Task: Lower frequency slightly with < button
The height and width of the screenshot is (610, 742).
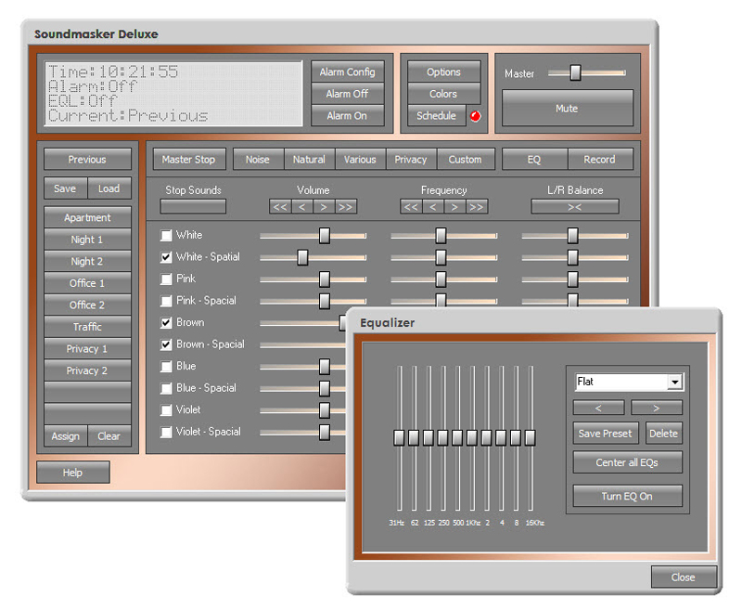Action: click(432, 207)
